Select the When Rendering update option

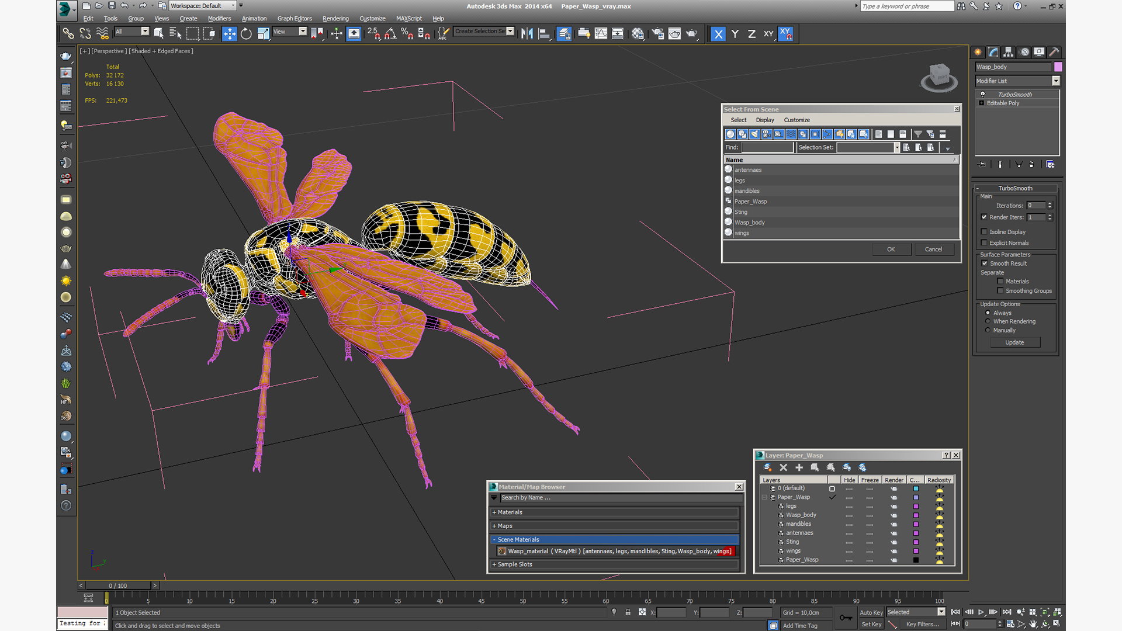click(x=988, y=321)
